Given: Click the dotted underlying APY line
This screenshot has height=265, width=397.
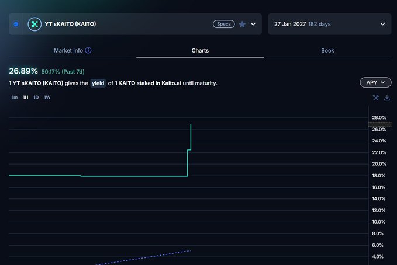Looking at the screenshot, I should pos(143,257).
